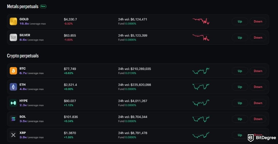Screen dimensions: 278x144
Task: Click HYPE 2.3x Leverage max label
Action: (32, 105)
